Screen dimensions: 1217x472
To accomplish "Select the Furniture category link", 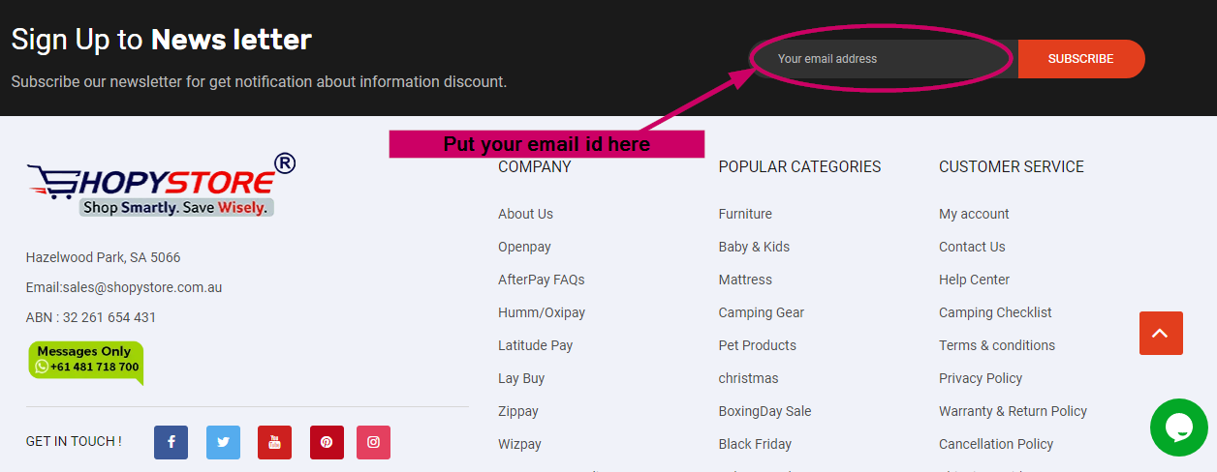I will pos(745,214).
